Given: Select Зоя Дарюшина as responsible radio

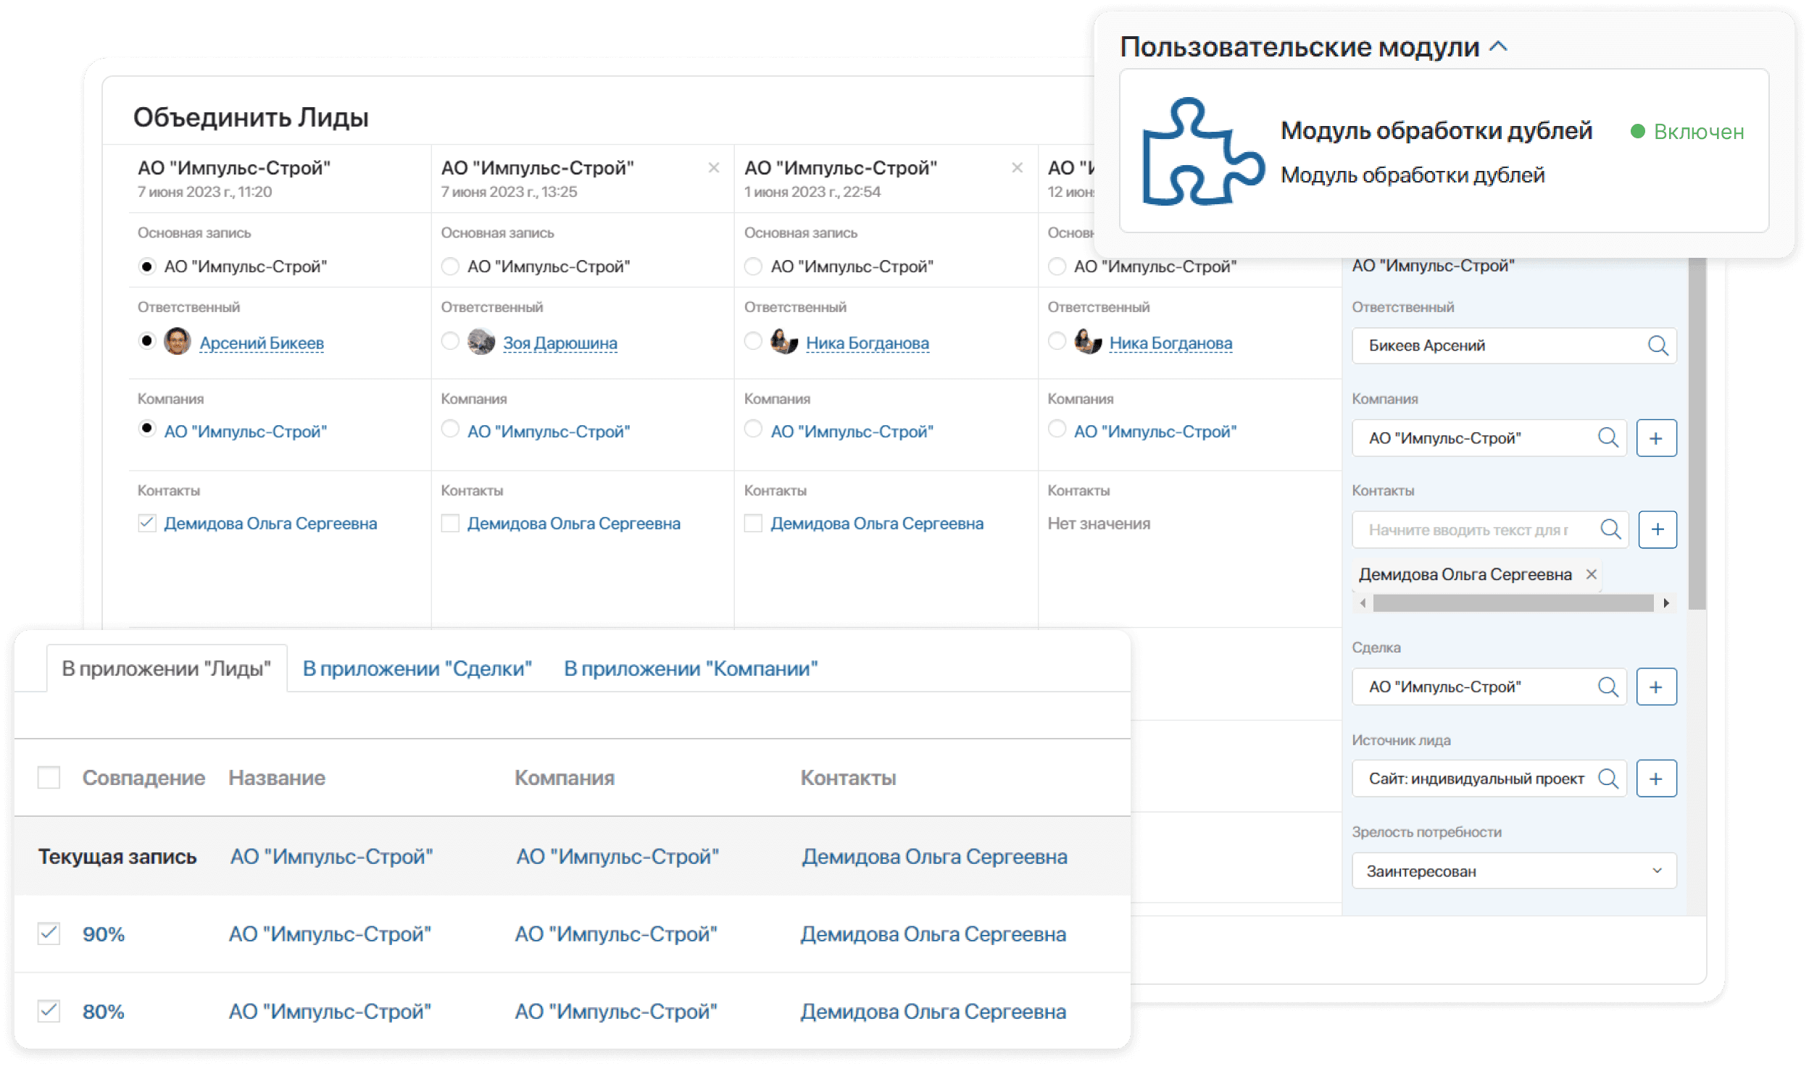Looking at the screenshot, I should pyautogui.click(x=450, y=341).
